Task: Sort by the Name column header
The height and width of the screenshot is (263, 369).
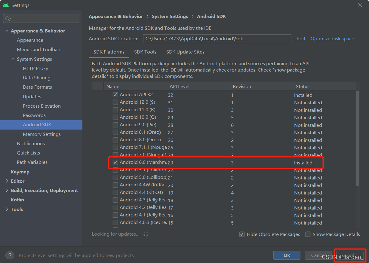Action: 135,86
